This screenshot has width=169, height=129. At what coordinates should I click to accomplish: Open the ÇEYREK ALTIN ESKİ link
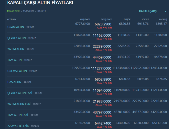20,93
